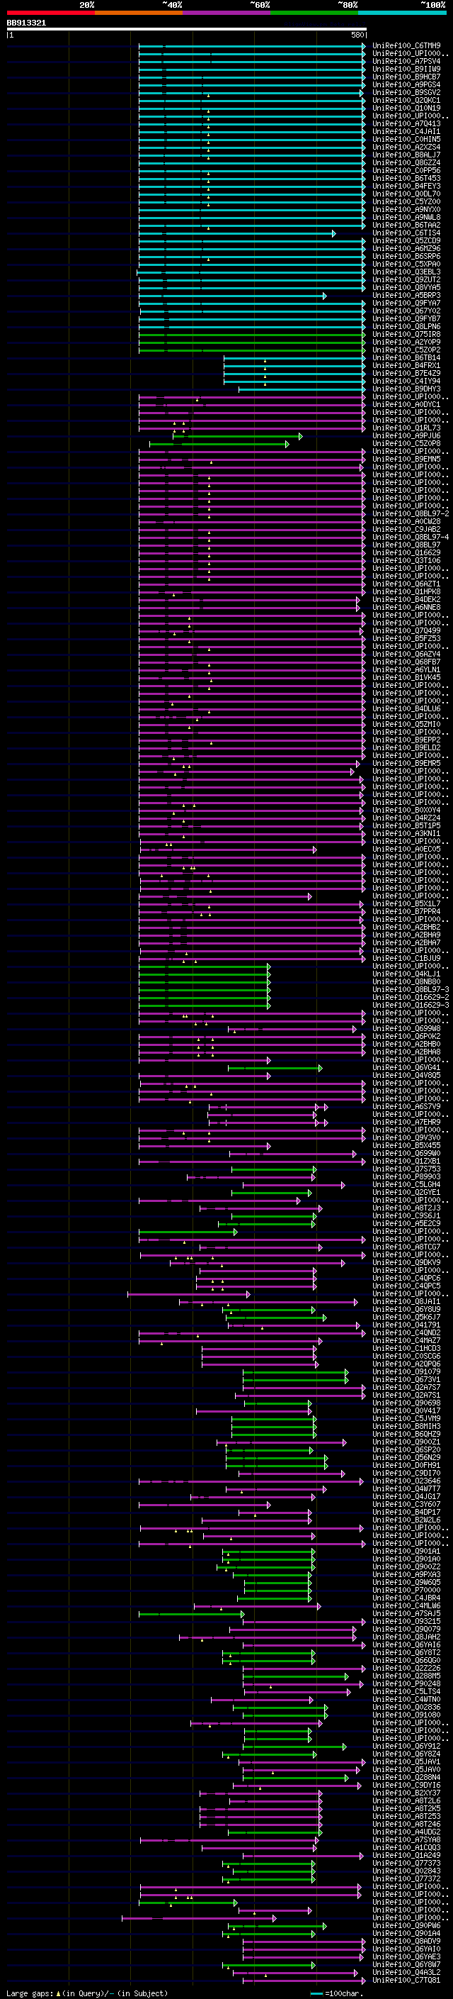Open the UniRef100_Q1ZXB1 label

[x=406, y=1162]
